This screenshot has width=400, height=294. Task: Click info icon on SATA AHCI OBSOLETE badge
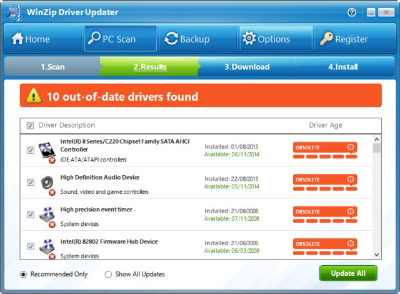(x=351, y=147)
